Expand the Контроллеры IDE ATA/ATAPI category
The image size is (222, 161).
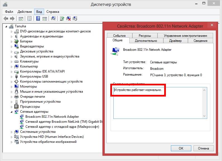(11, 72)
